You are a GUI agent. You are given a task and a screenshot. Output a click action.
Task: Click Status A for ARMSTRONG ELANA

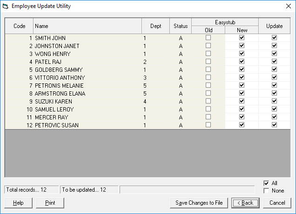[181, 94]
